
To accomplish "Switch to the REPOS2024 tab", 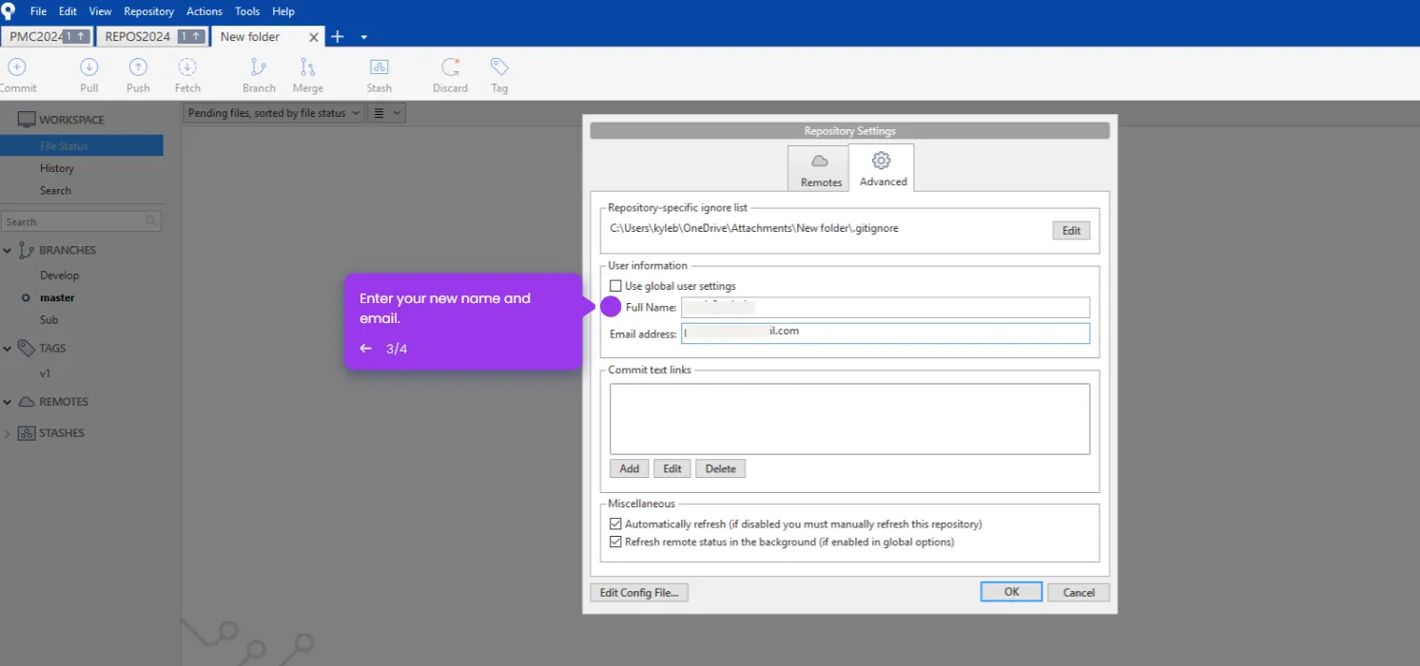I will click(152, 37).
